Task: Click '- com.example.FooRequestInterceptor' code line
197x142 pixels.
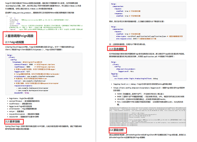Action: (x=32, y=88)
